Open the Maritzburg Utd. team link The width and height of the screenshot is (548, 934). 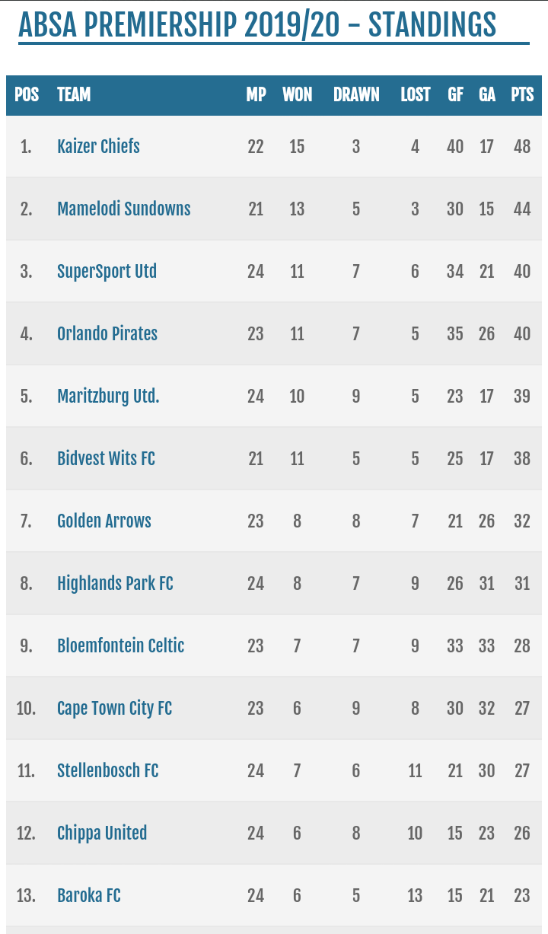pos(108,396)
